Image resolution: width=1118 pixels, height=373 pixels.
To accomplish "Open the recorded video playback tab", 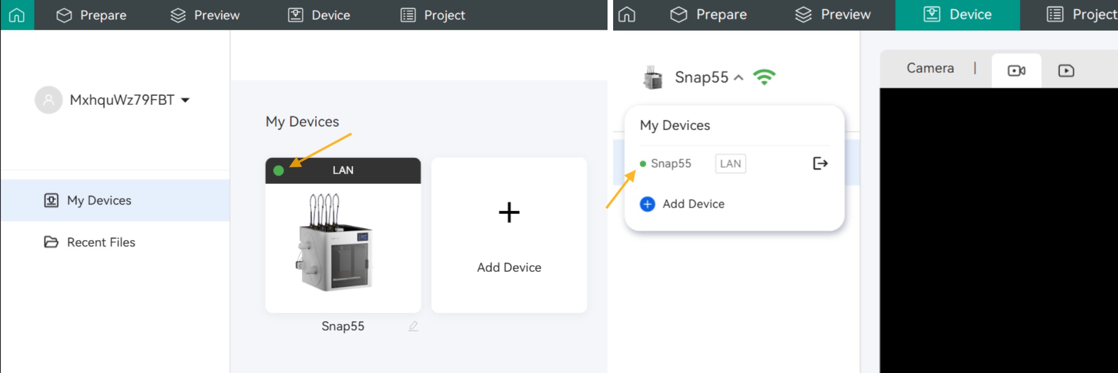I will (1066, 71).
